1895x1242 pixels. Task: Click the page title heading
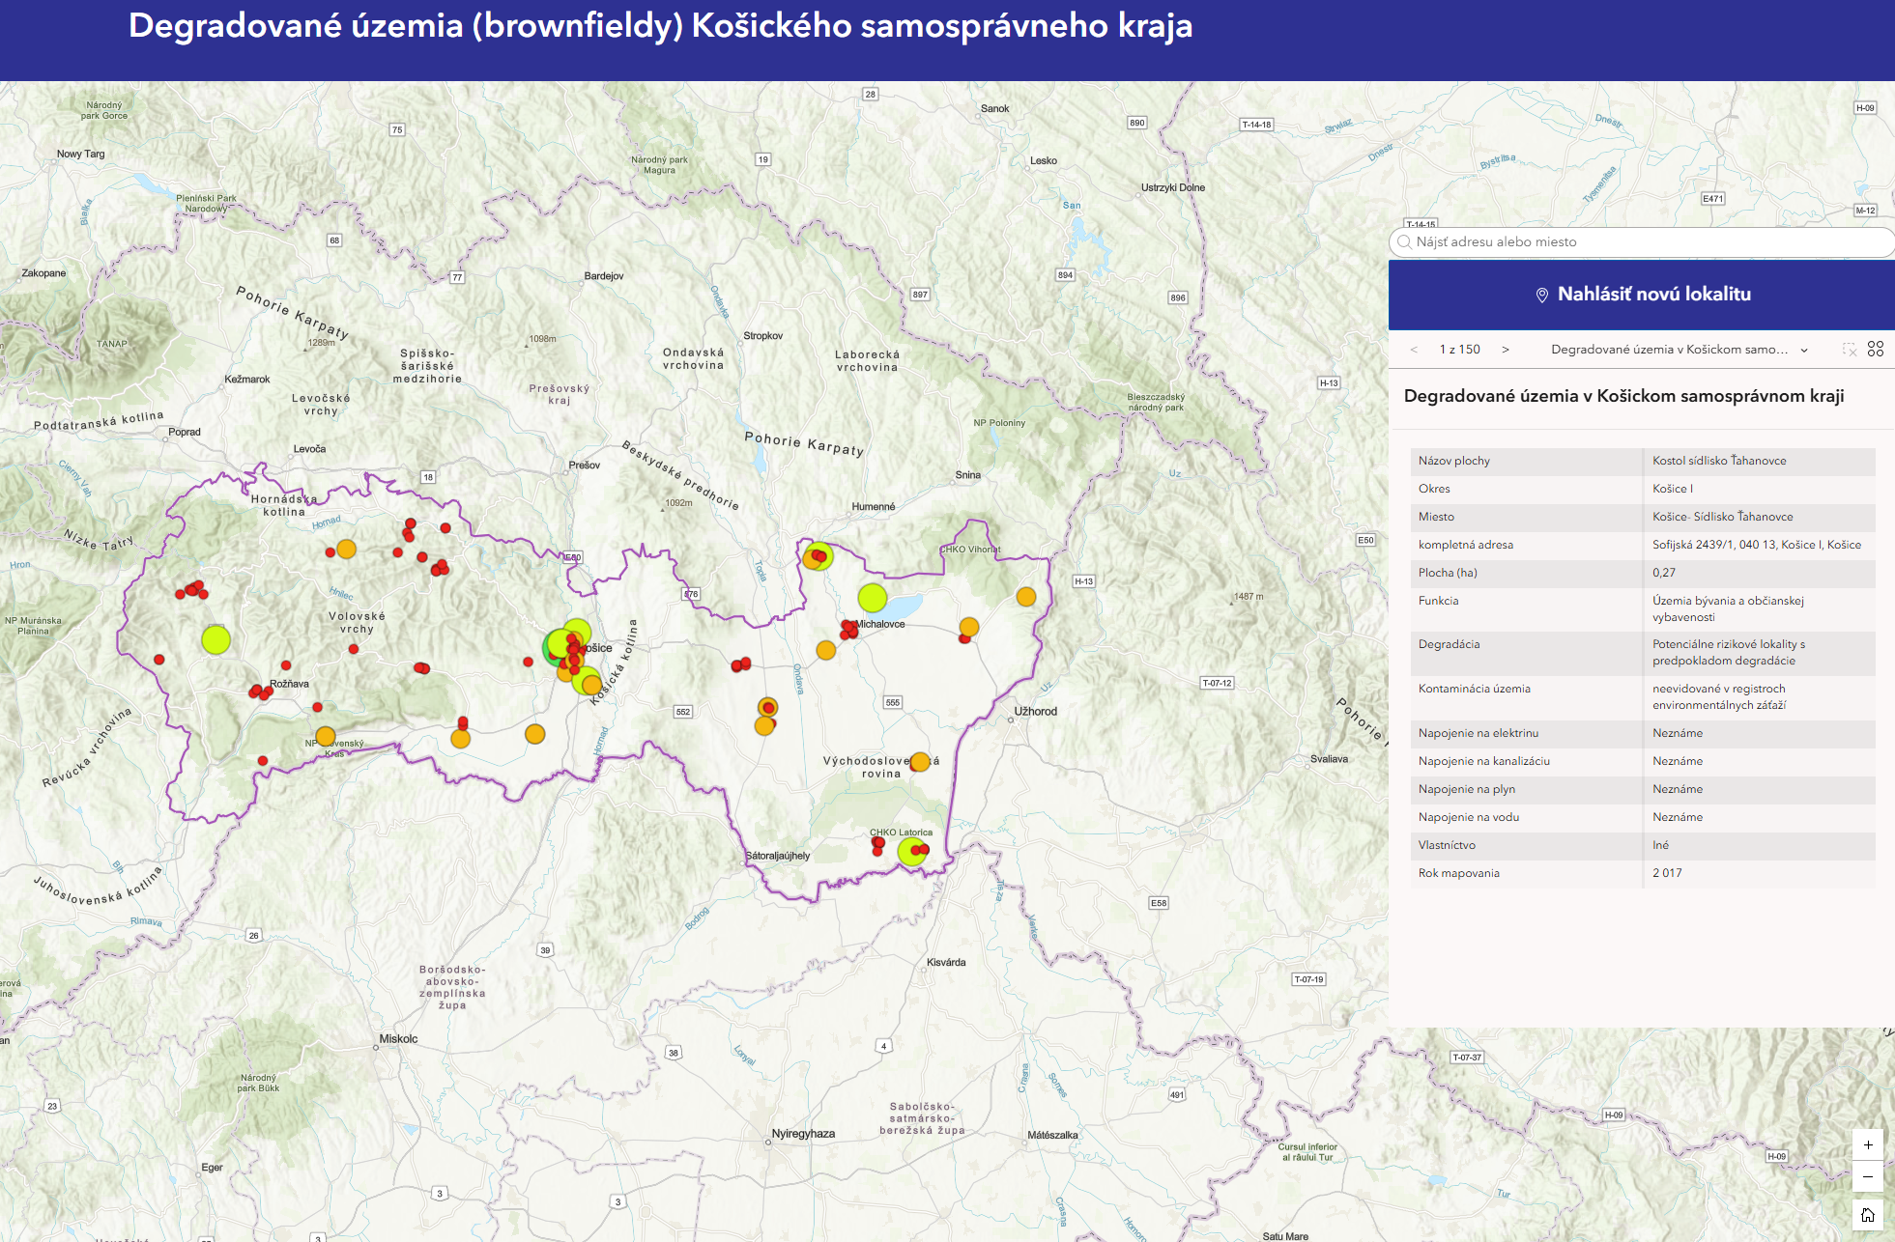[660, 26]
